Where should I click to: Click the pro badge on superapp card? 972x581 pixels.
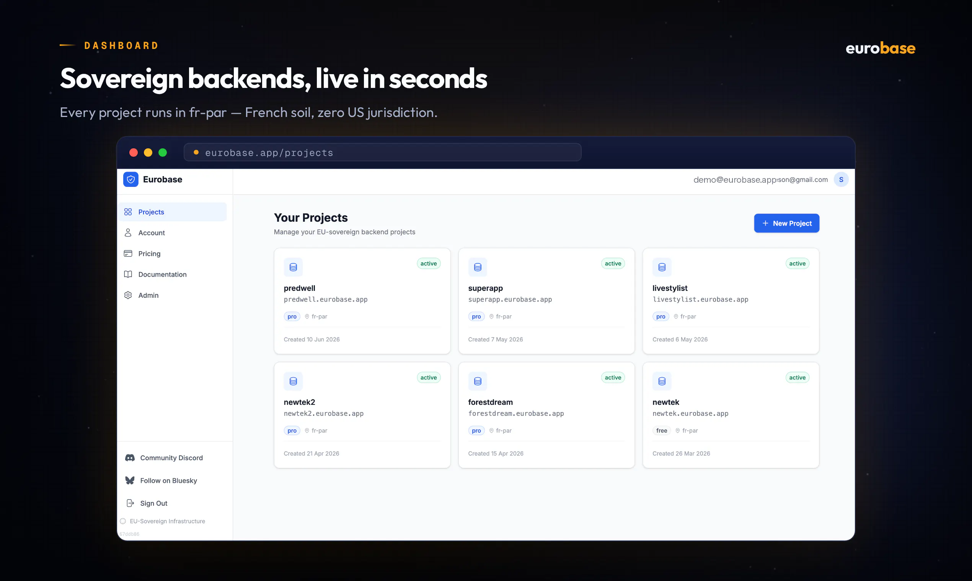476,316
